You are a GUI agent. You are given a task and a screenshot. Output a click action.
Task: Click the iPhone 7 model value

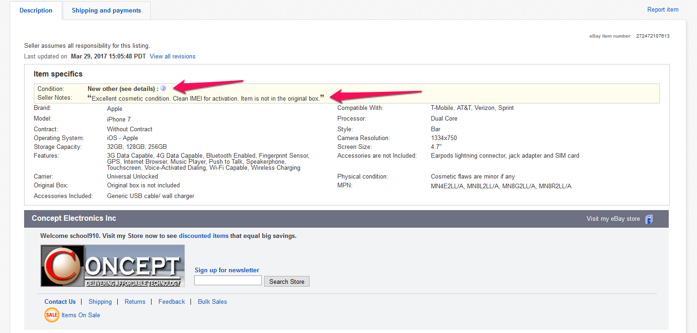(x=119, y=119)
